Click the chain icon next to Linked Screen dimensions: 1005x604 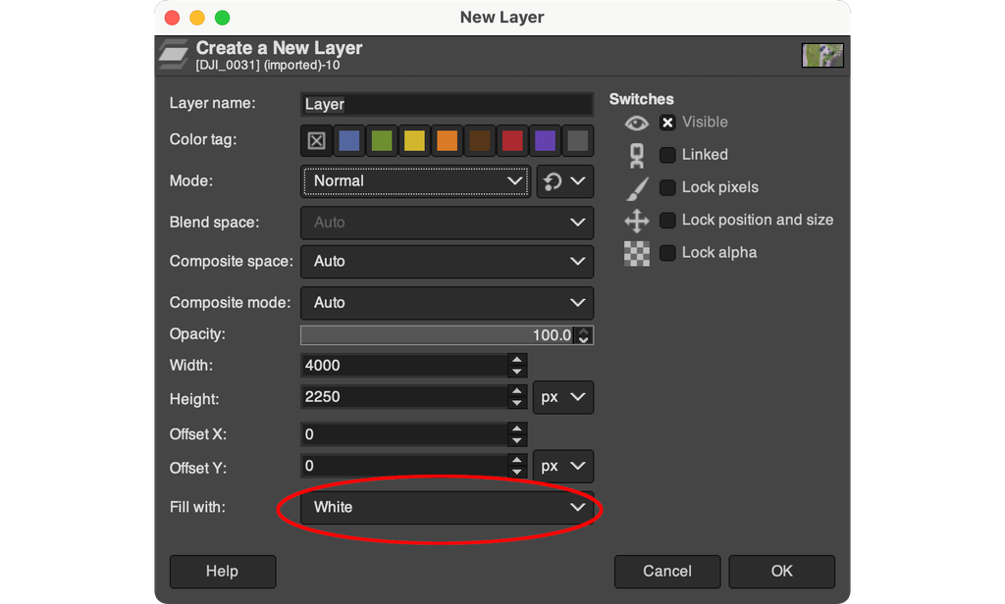(637, 154)
